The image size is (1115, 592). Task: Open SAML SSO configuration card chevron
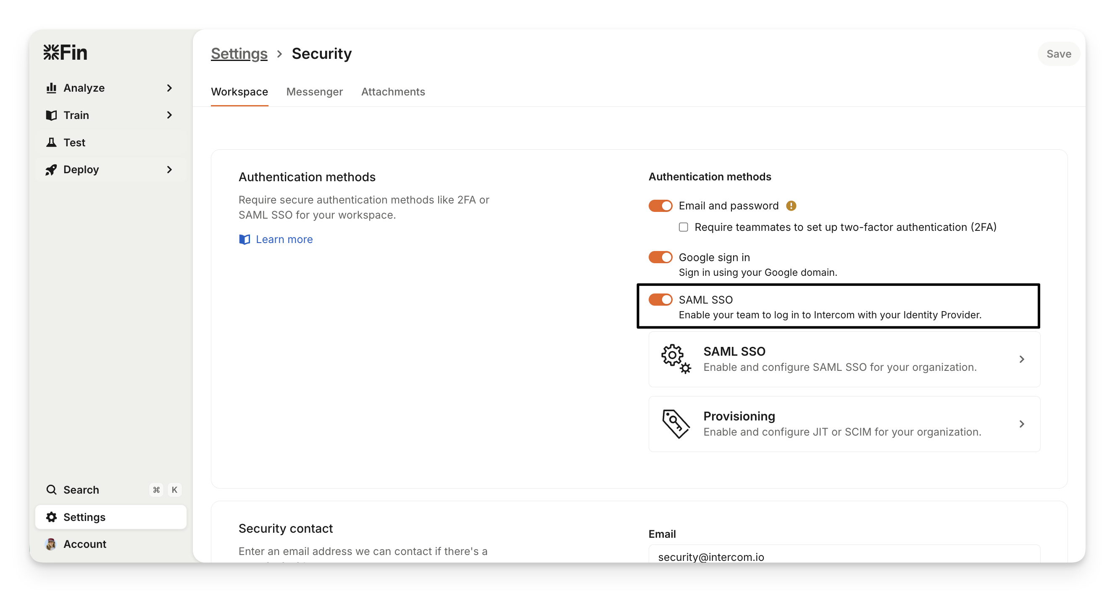1021,359
